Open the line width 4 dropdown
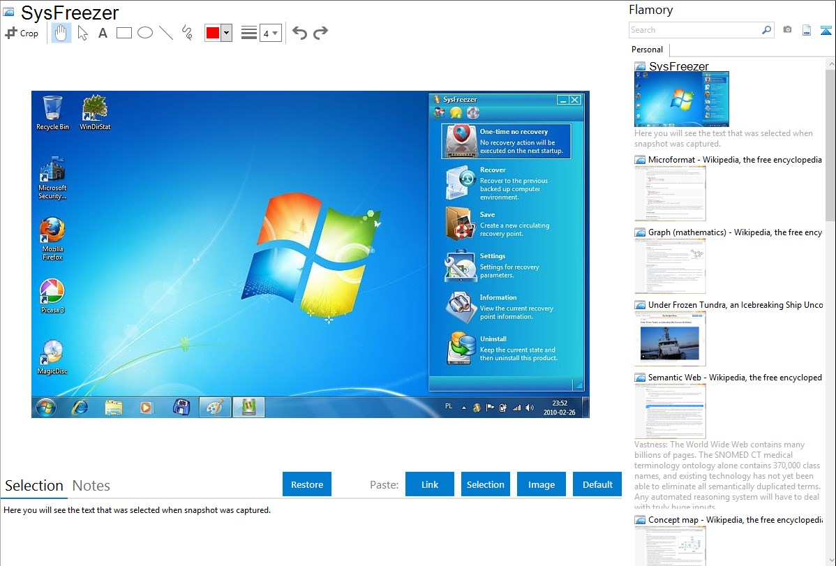This screenshot has width=836, height=566. click(270, 33)
